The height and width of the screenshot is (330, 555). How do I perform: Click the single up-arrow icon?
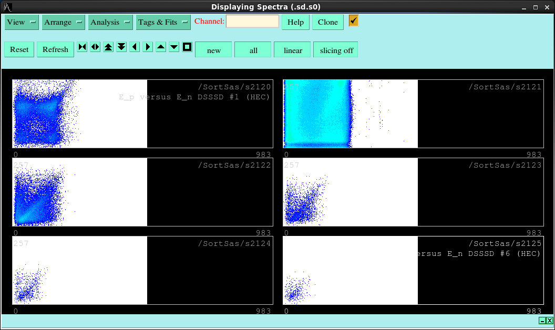161,47
